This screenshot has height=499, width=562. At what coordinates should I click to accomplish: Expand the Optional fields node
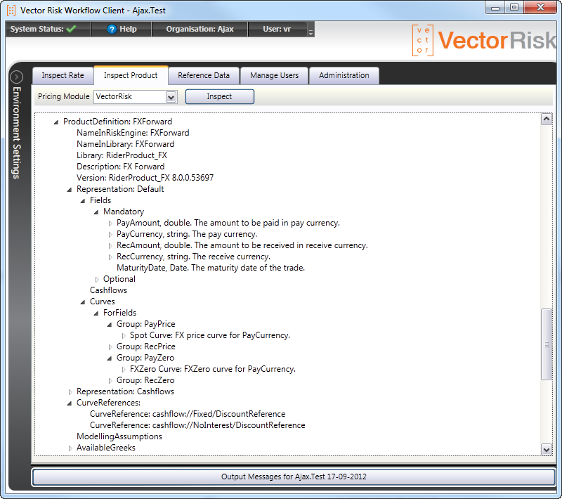[x=97, y=280]
